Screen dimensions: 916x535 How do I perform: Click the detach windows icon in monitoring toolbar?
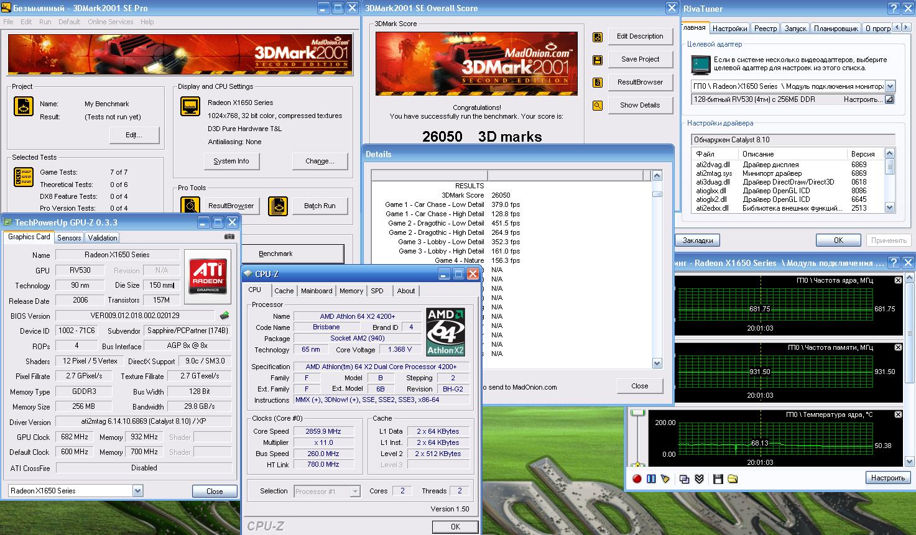coord(684,478)
